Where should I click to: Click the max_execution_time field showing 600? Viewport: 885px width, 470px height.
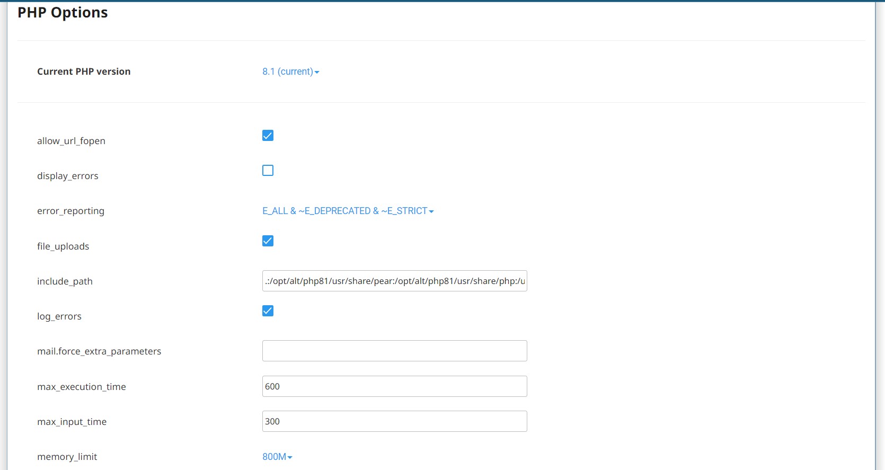coord(394,386)
